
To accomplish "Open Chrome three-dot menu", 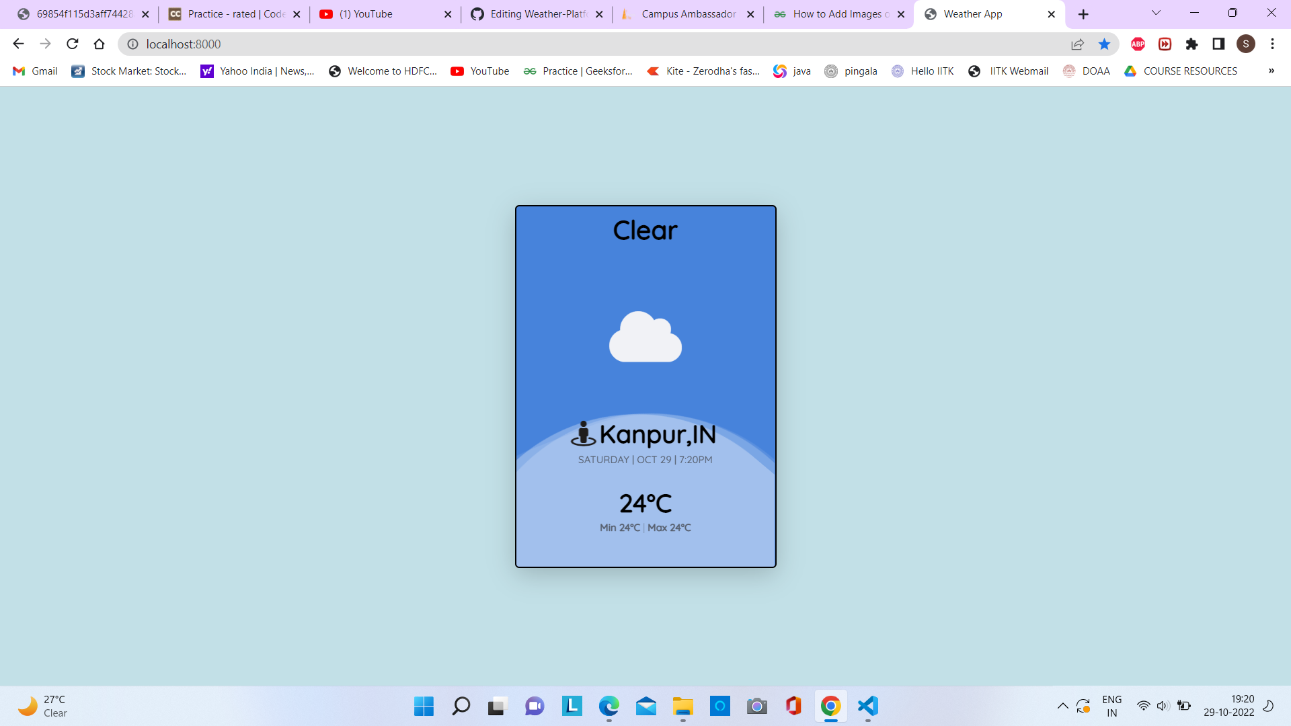I will click(1272, 44).
